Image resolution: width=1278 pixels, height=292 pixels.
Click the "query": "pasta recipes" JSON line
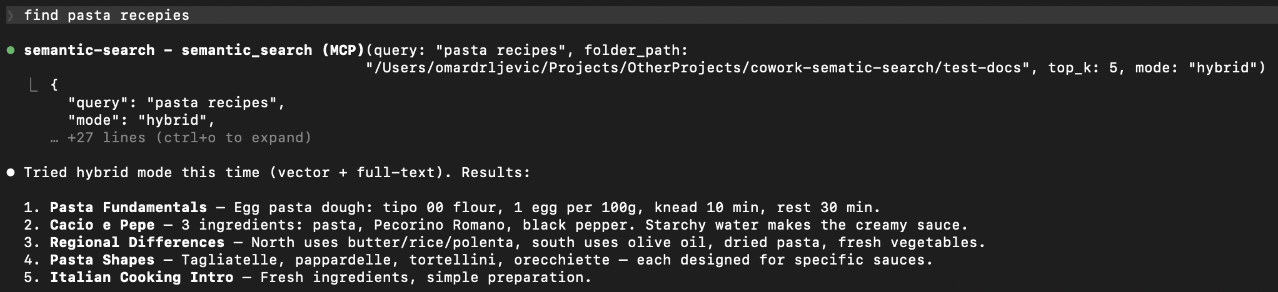coord(176,103)
